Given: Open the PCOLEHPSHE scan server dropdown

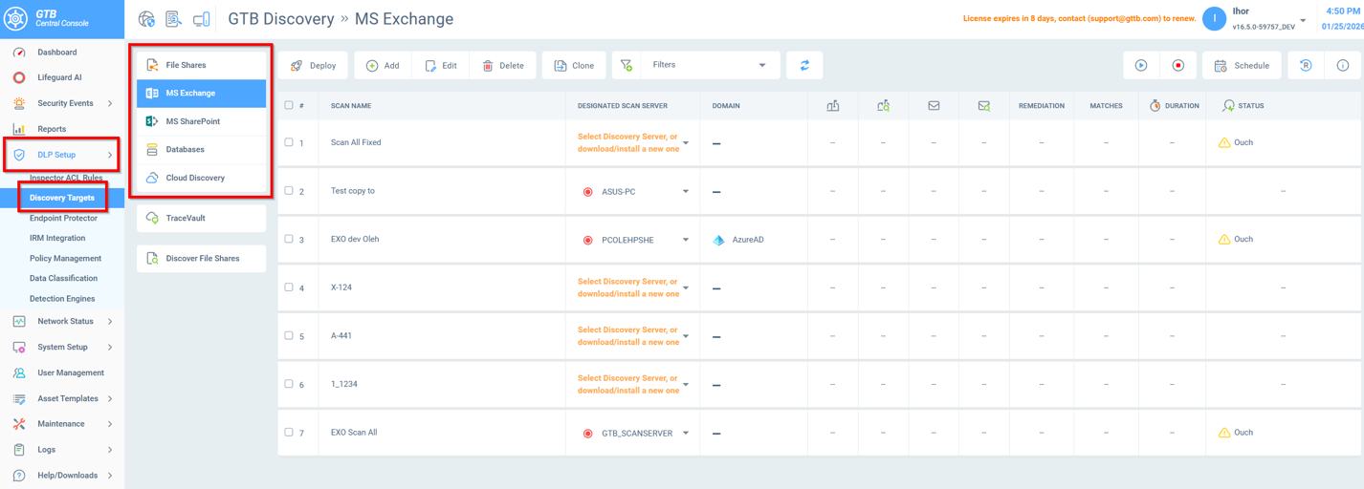Looking at the screenshot, I should coord(686,240).
